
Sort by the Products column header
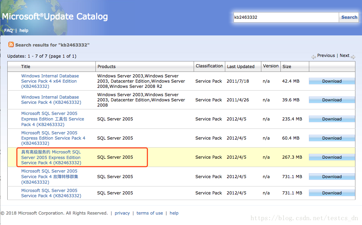107,67
